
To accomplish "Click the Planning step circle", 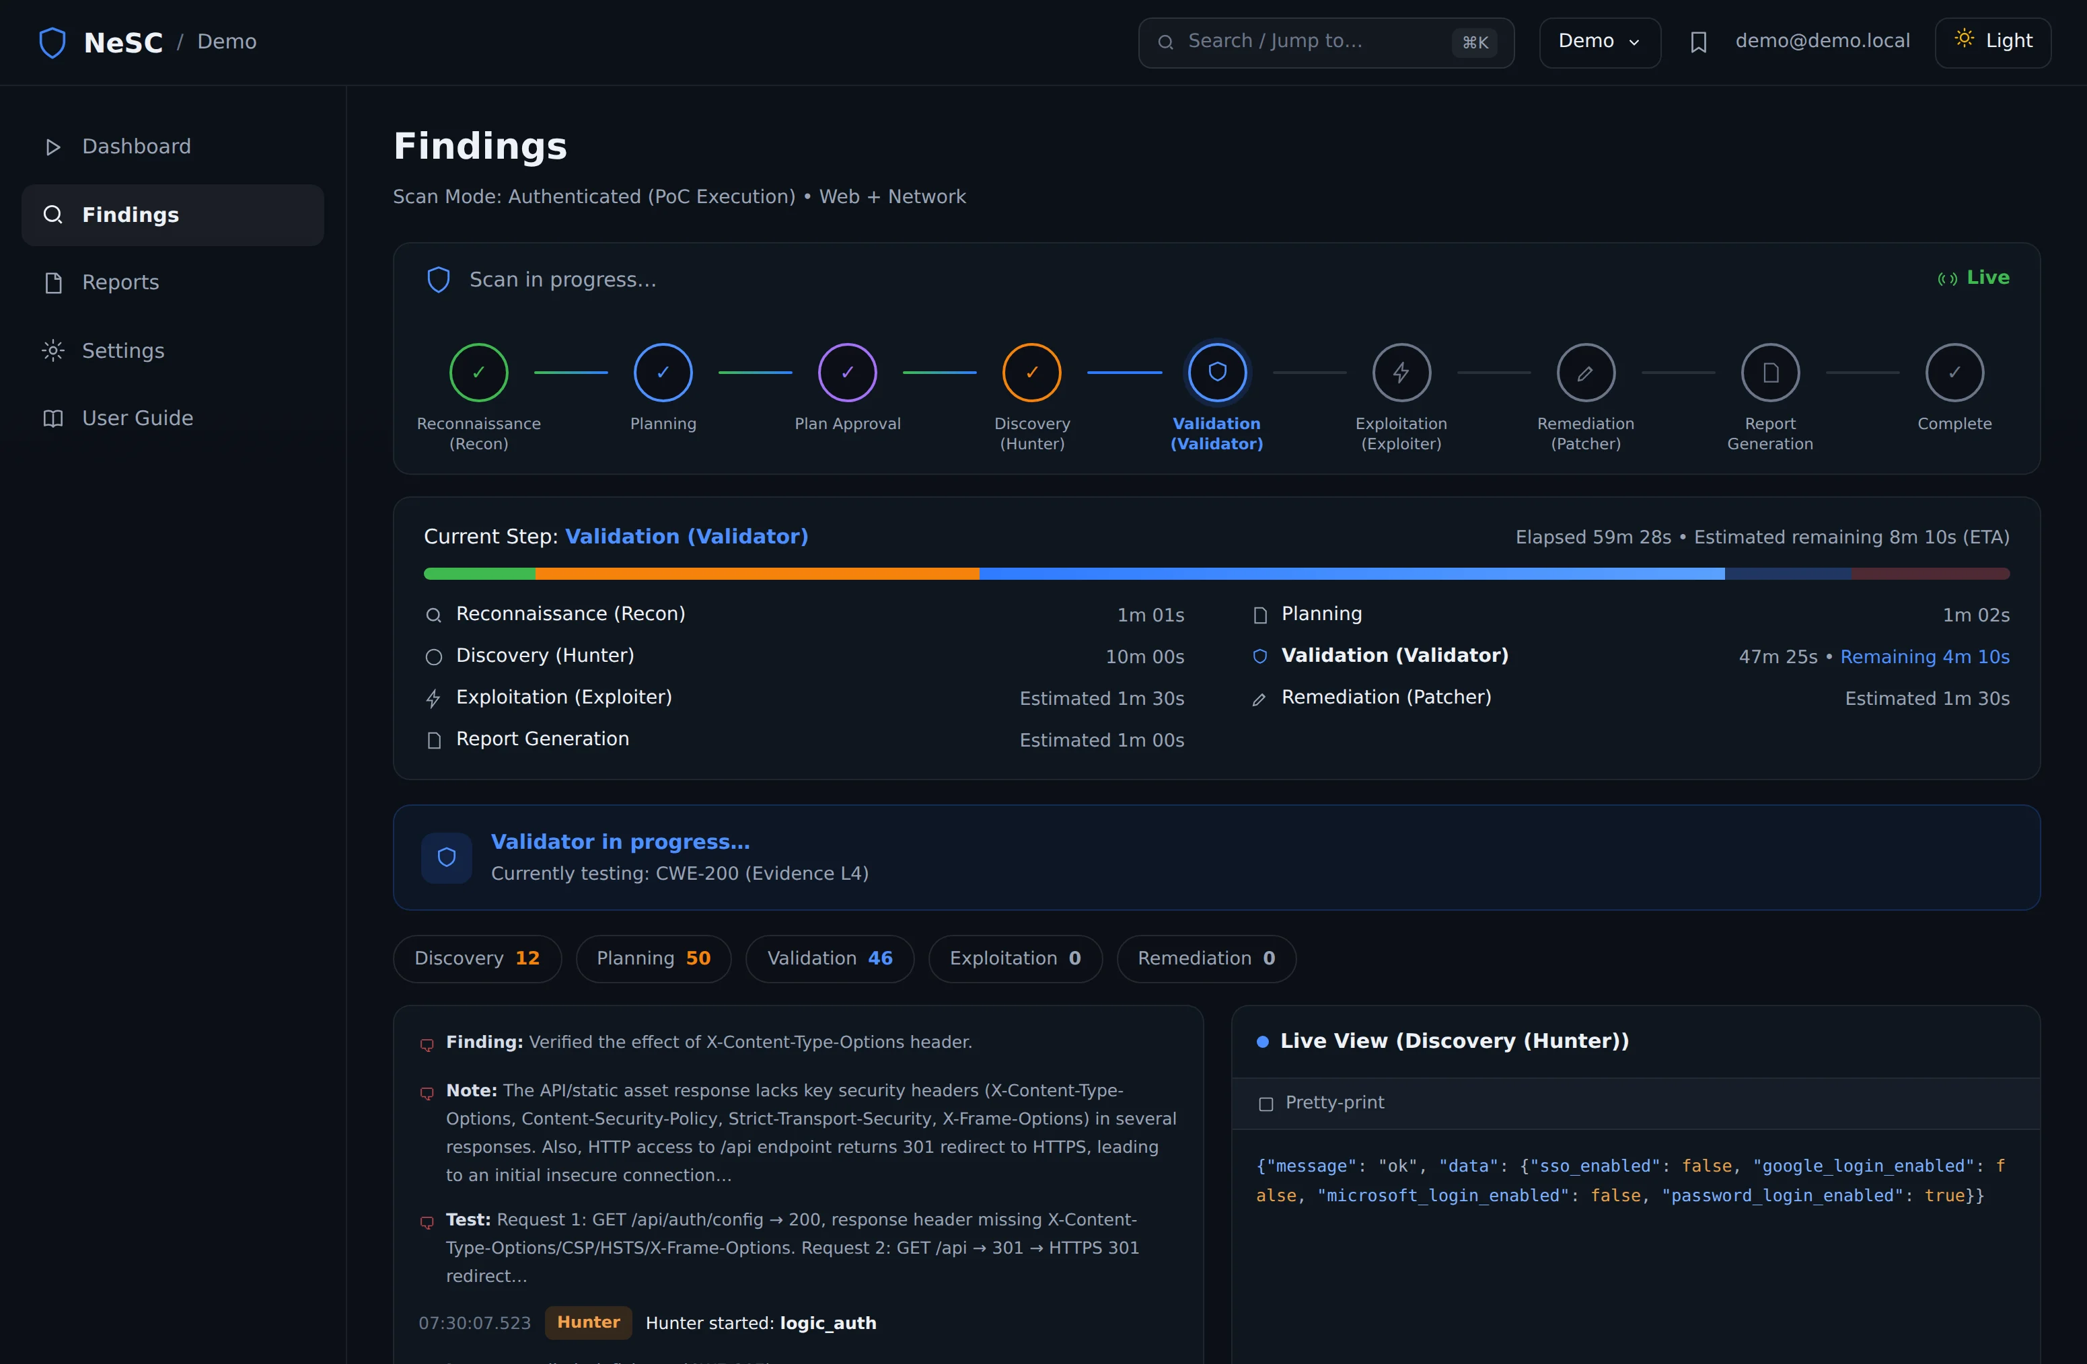I will tap(663, 373).
